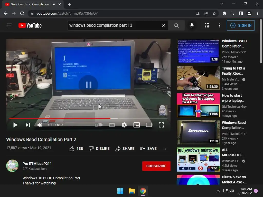This screenshot has width=263, height=197.
Task: Open the media control icon in Chrome toolbar
Action: (232, 13)
